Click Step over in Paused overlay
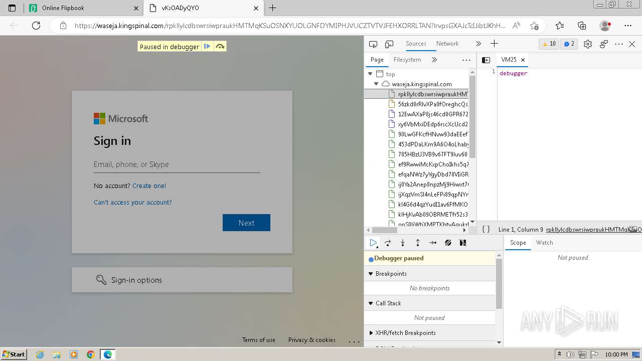The image size is (642, 361). point(220,47)
